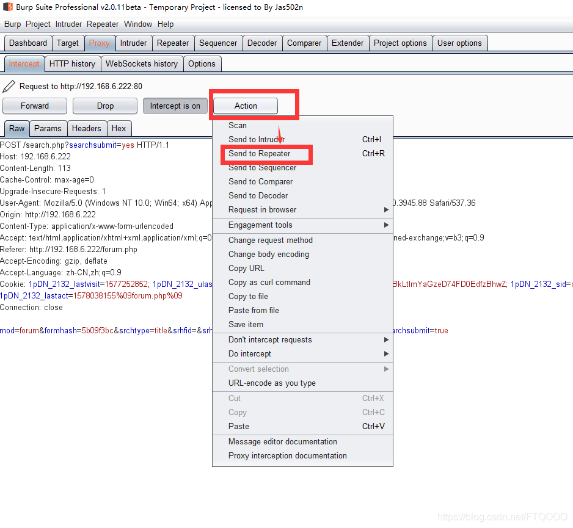Click the Cache-Control: max-age=0 line

(47, 180)
